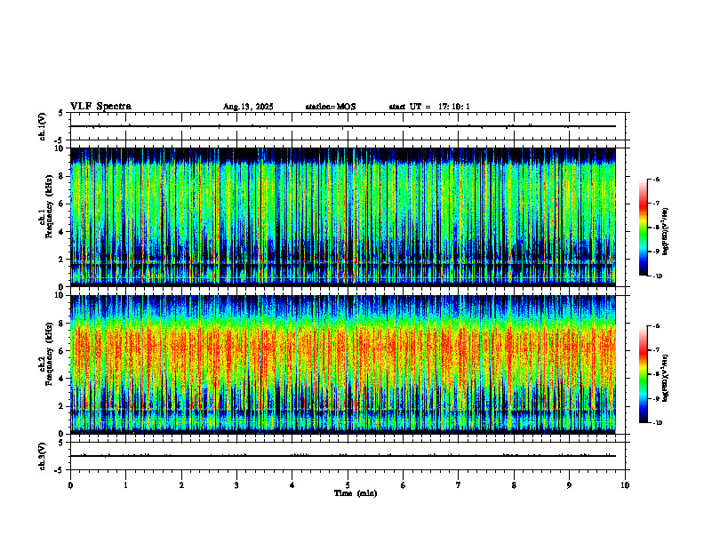
Task: Click the ch.1 "Frequency (kHz)" axis label
Action: [x=49, y=206]
